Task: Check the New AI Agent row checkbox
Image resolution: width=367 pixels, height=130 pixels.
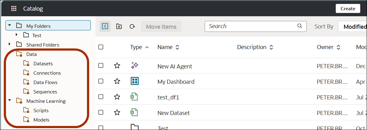Action: point(101,66)
